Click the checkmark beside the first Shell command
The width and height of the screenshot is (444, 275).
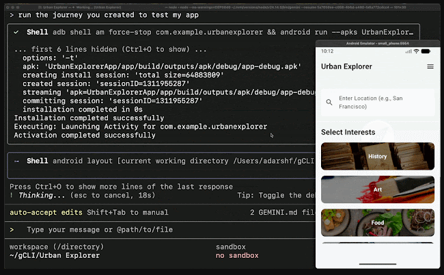(16, 32)
